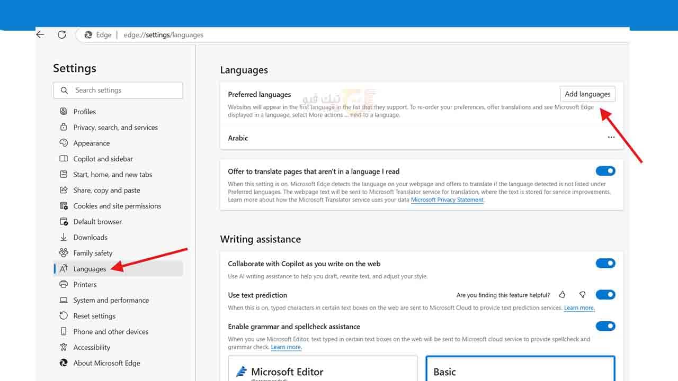
Task: Select the Microsoft Editor card
Action: point(323,368)
